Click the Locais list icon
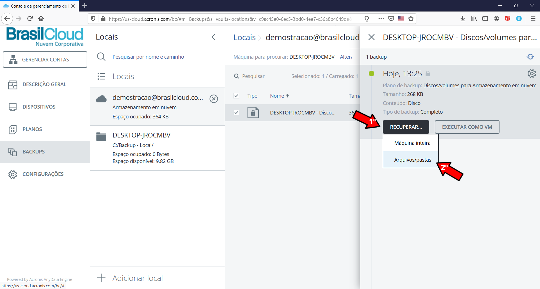Viewport: 540px width, 289px height. 101,76
